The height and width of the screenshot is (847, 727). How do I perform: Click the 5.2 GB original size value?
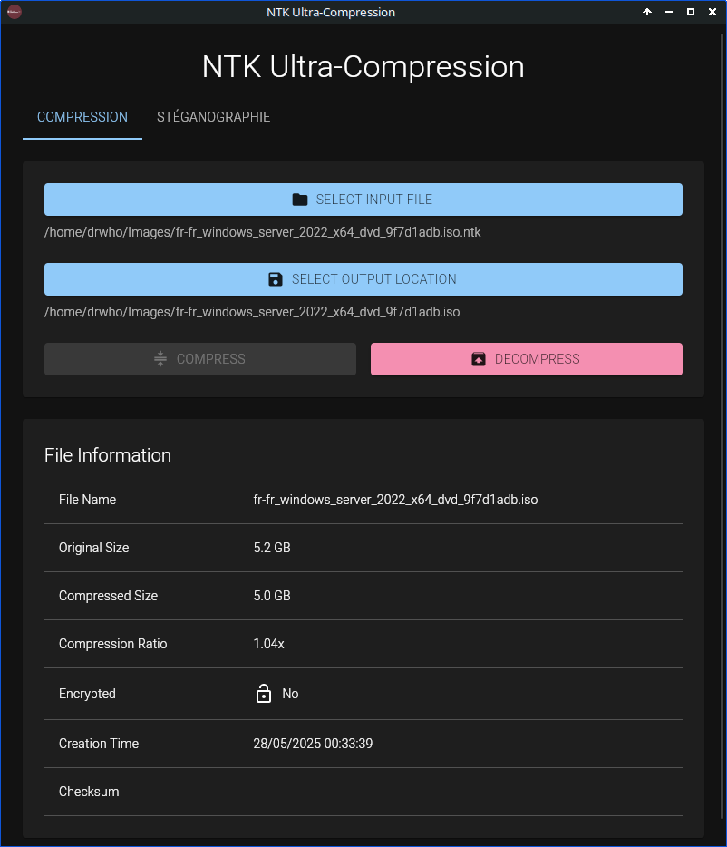[272, 548]
